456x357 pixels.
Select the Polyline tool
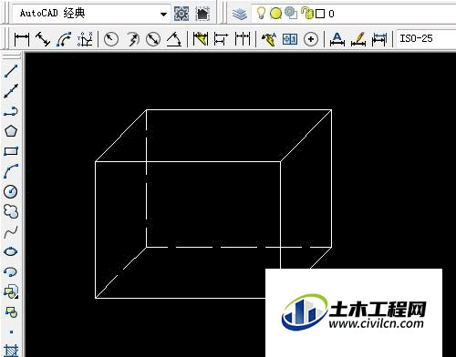[11, 111]
